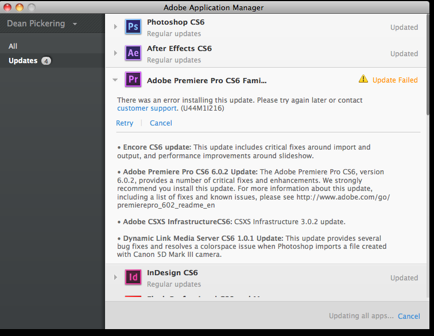Click the After Effects CS6 icon
This screenshot has height=336, width=434.
pyautogui.click(x=133, y=53)
